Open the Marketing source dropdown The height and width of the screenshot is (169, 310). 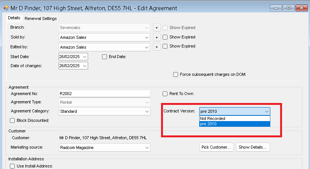[x=147, y=147]
